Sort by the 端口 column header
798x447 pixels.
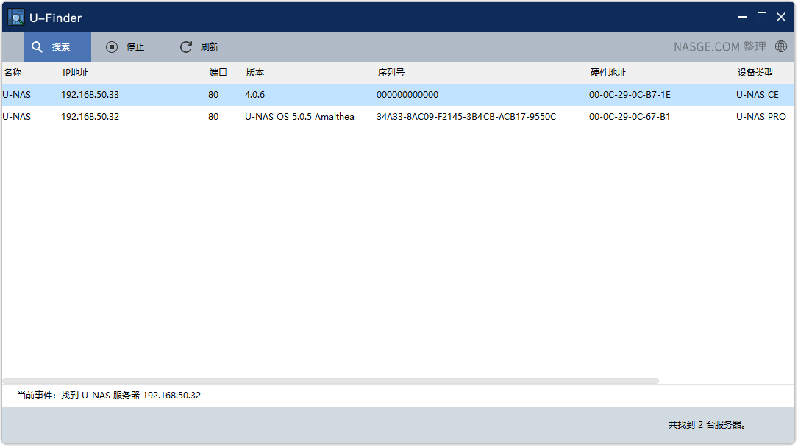(x=218, y=73)
